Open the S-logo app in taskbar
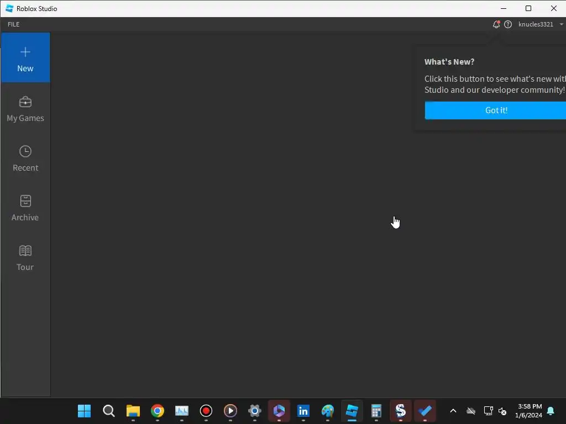The width and height of the screenshot is (566, 424). coord(400,411)
